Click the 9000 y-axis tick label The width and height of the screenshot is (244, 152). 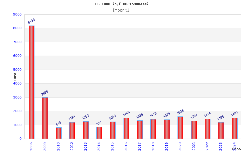(17, 14)
